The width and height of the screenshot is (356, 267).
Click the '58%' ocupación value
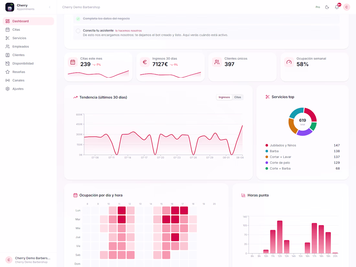pos(302,64)
